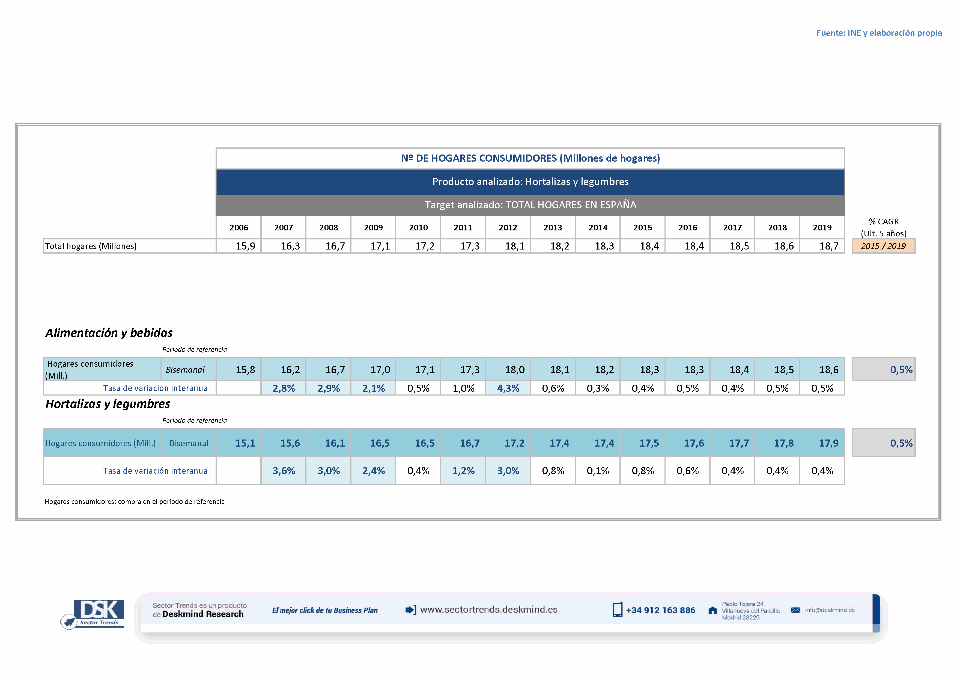Click the 3,6% variation cell for 2007
957x677 pixels.
coord(284,471)
